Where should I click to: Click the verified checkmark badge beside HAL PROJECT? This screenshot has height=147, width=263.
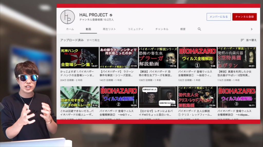(x=111, y=15)
